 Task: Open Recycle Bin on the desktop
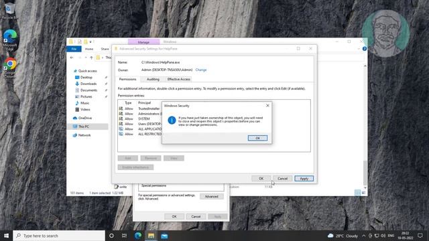10,11
